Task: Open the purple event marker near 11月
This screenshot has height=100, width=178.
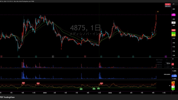Action: pyautogui.click(x=166, y=56)
